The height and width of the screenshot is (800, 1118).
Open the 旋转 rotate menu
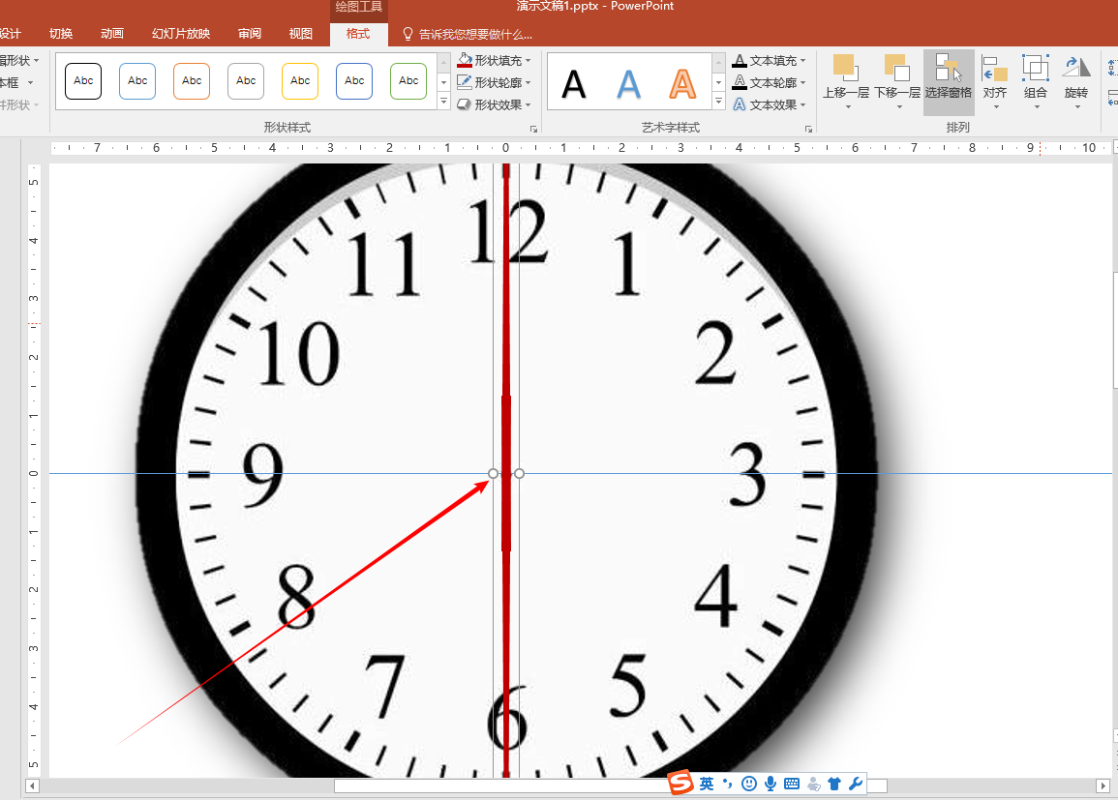coord(1076,82)
